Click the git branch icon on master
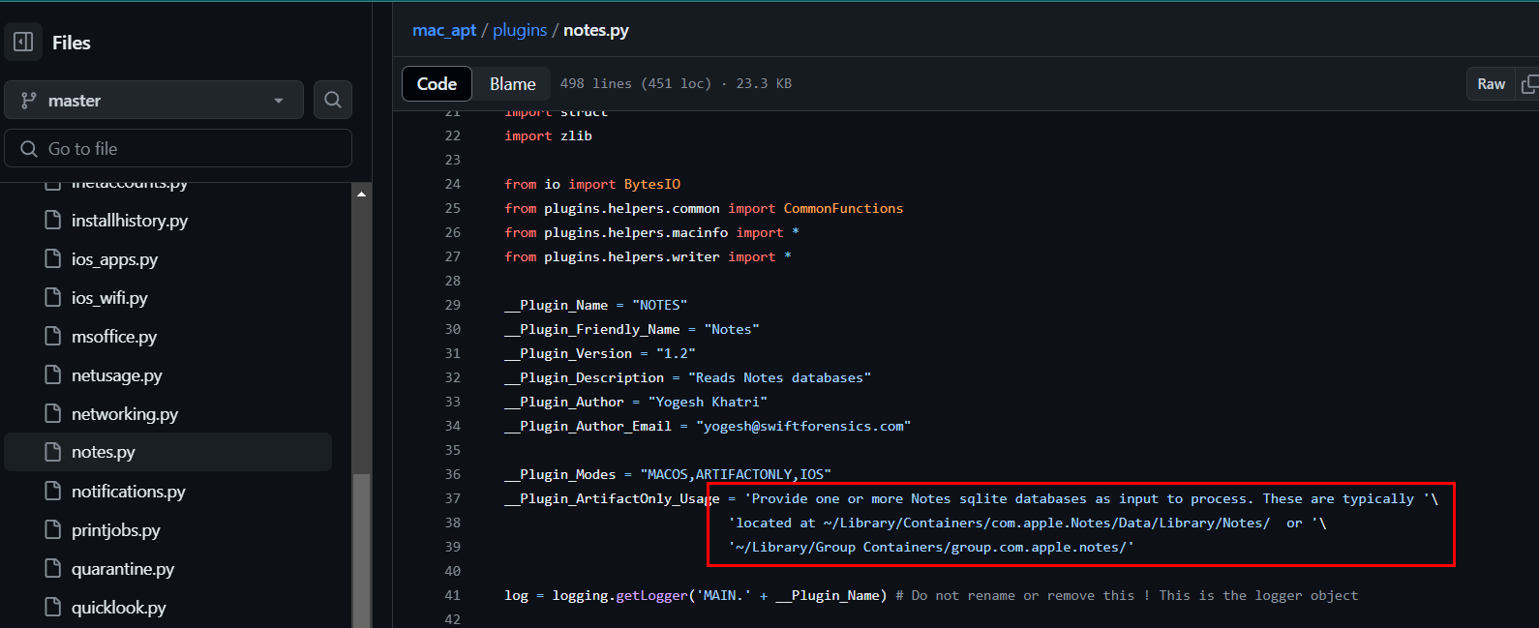This screenshot has height=628, width=1539. pos(29,101)
